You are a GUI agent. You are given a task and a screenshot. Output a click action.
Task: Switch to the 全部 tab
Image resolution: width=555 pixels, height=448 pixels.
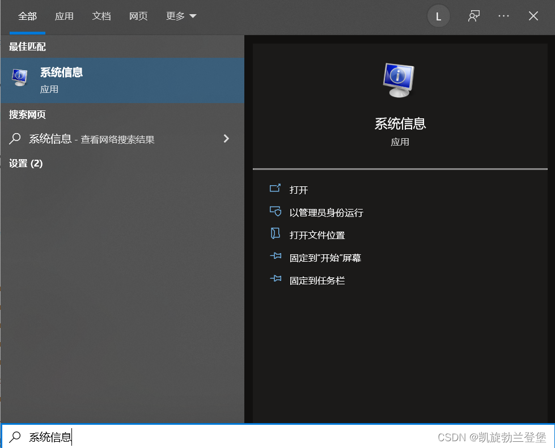click(27, 16)
